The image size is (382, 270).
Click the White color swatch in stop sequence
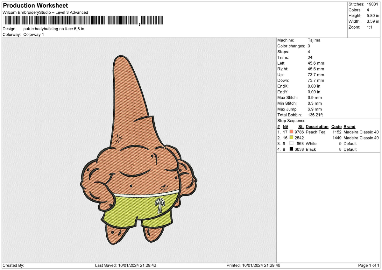click(x=291, y=143)
